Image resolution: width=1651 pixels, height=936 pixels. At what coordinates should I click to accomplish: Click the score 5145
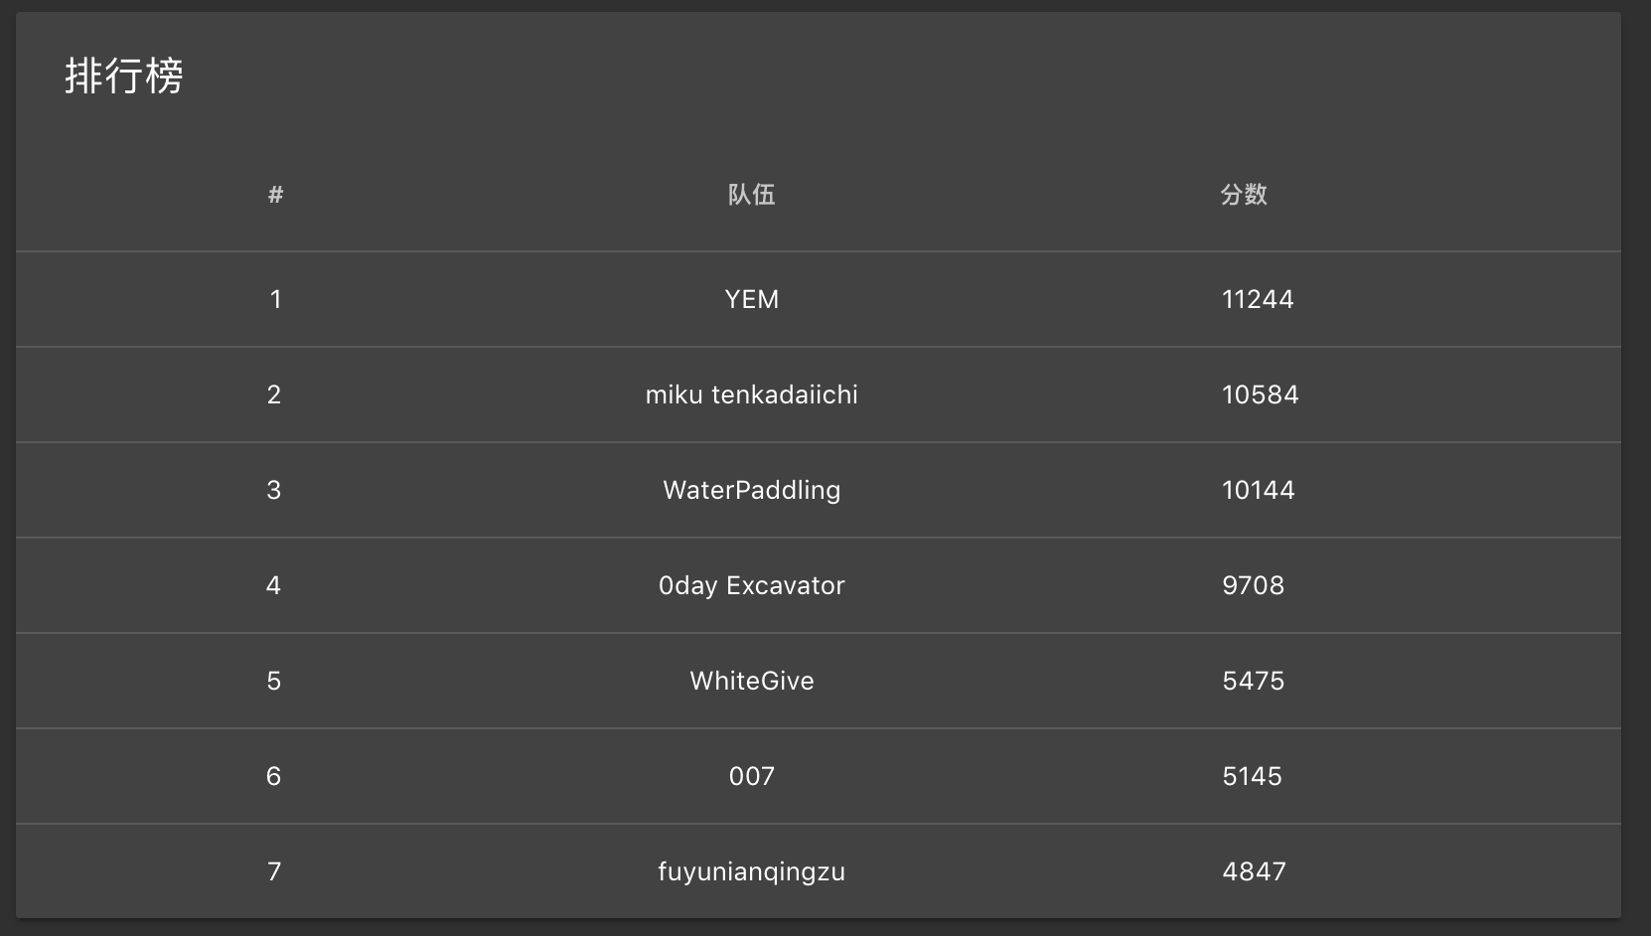point(1252,776)
